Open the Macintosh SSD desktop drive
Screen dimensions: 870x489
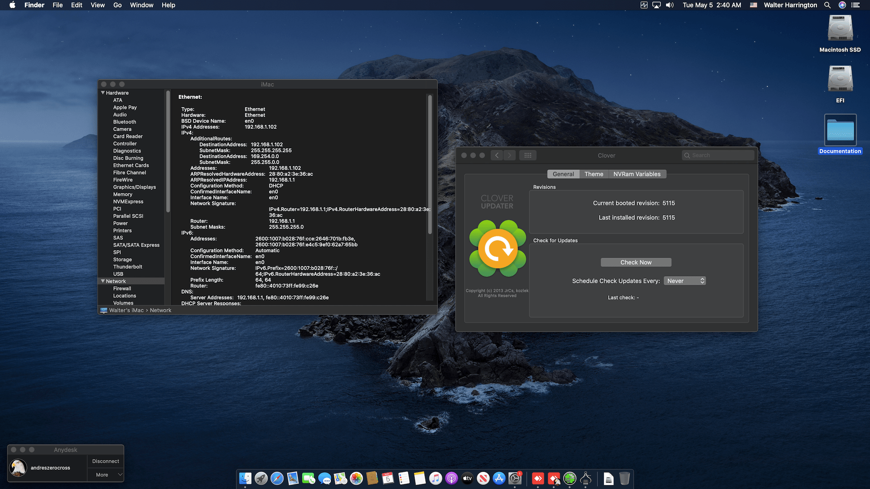[840, 34]
